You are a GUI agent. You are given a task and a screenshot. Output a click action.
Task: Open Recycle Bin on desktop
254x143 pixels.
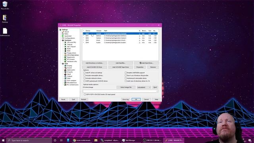coord(5,5)
